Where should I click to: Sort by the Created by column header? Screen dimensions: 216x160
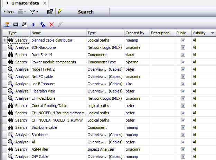click(137, 33)
